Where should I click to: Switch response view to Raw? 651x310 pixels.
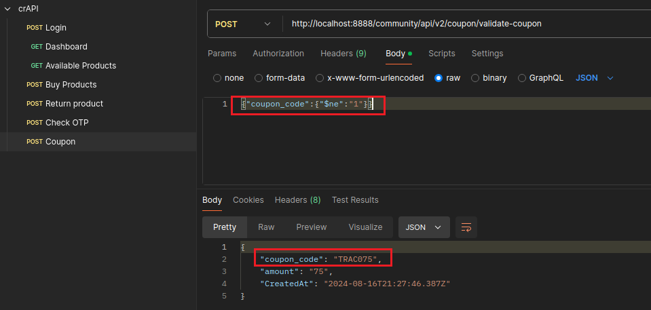pyautogui.click(x=266, y=227)
